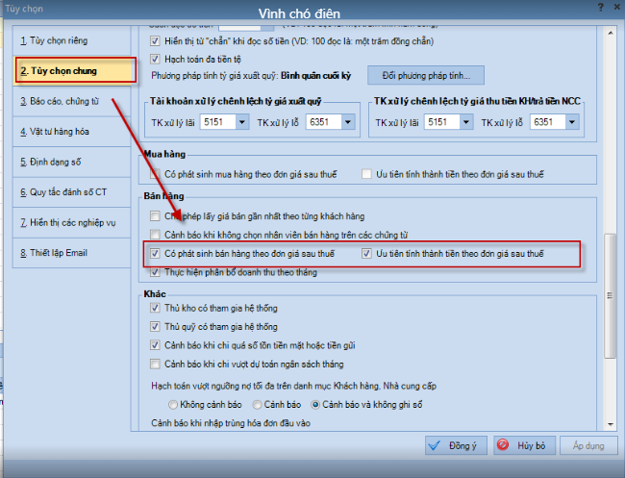The height and width of the screenshot is (478, 625).
Task: Go to '5. Định dạng số' tab
Action: coord(72,162)
